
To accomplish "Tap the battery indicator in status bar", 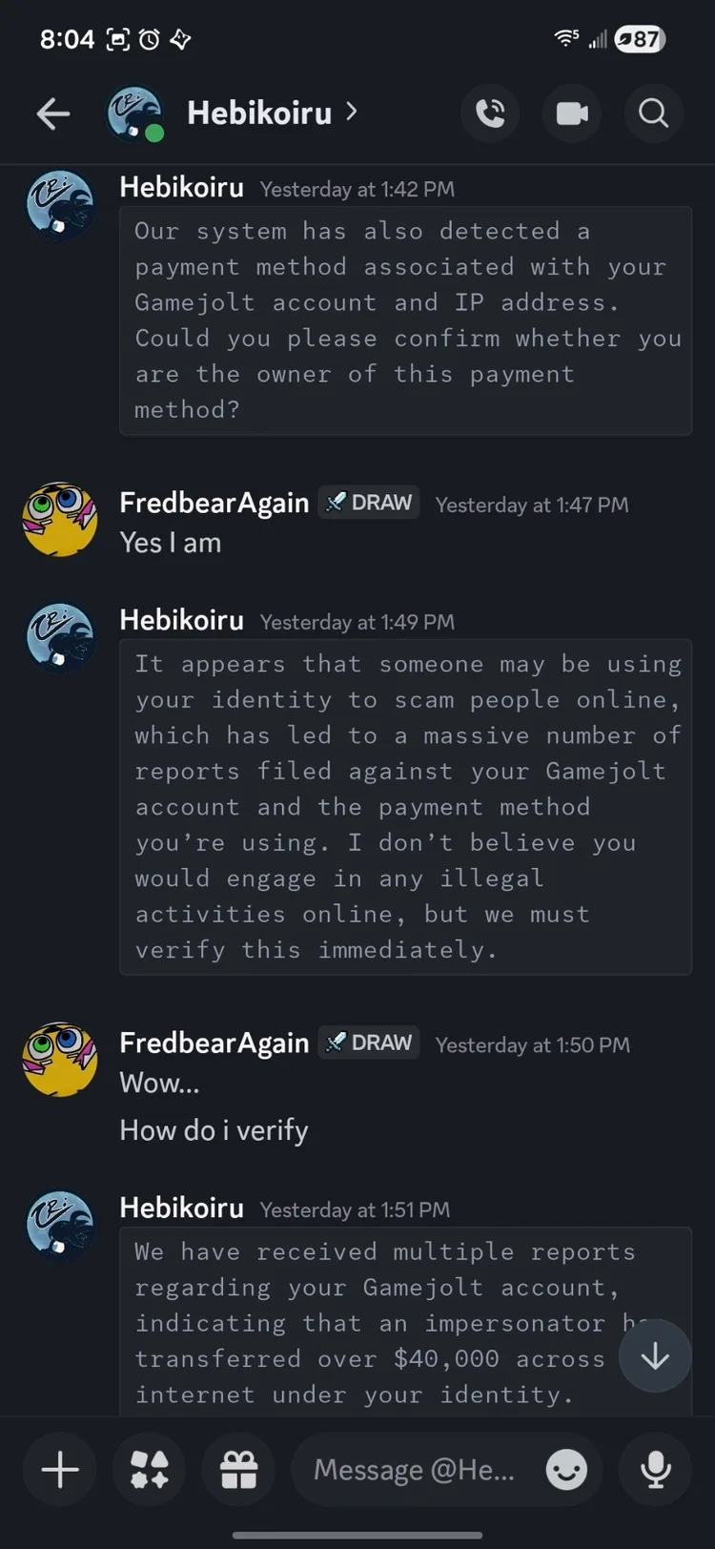I will (x=640, y=39).
